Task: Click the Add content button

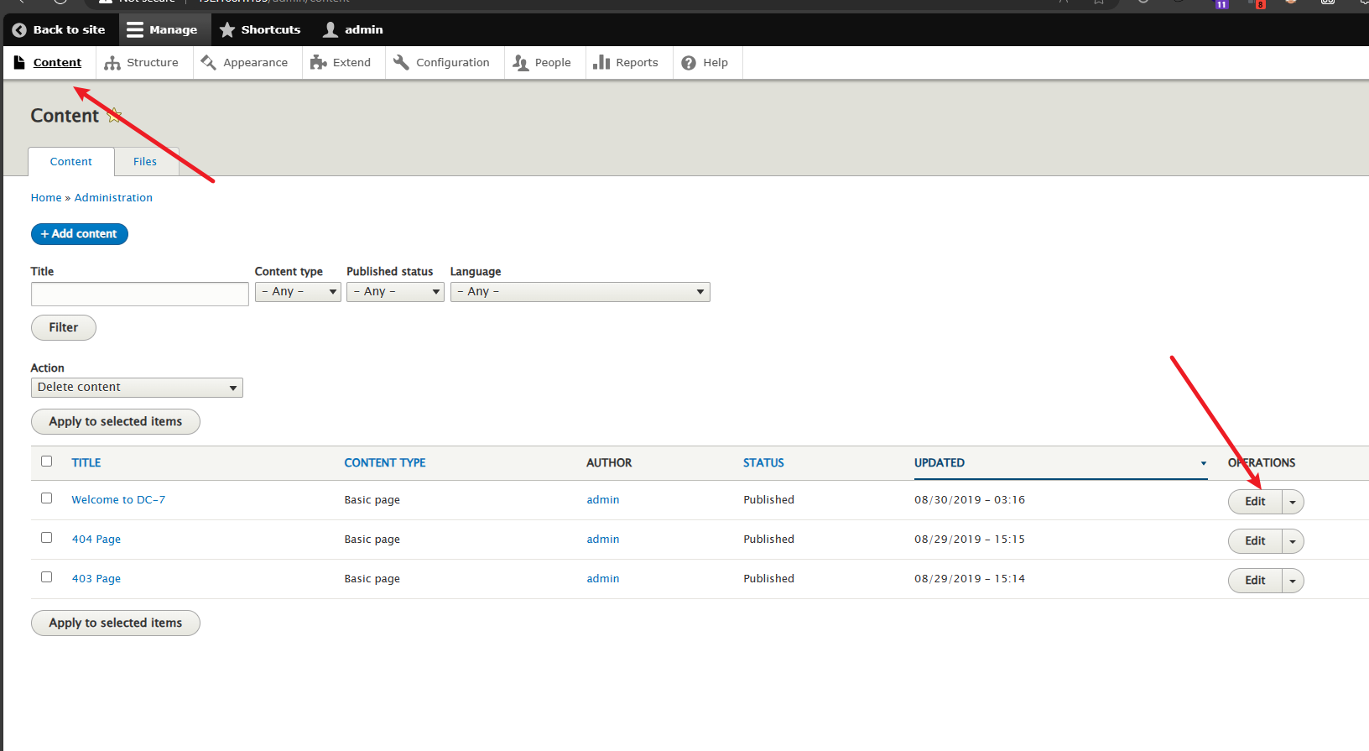Action: click(x=80, y=234)
